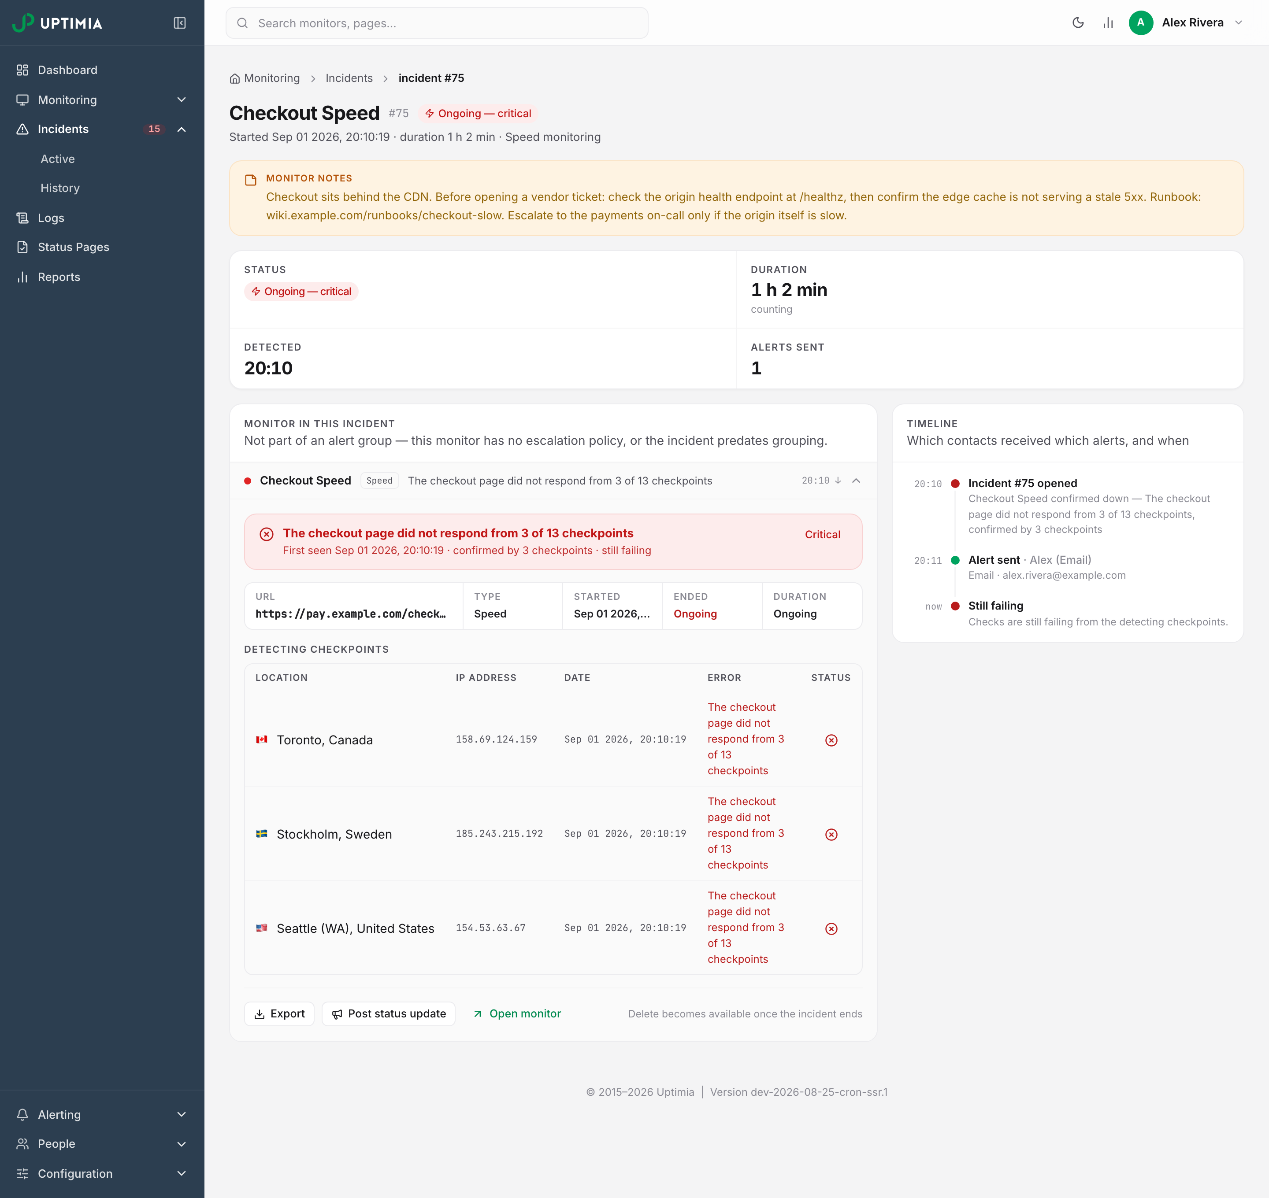Click the Canada flag icon
This screenshot has height=1198, width=1269.
[x=261, y=740]
